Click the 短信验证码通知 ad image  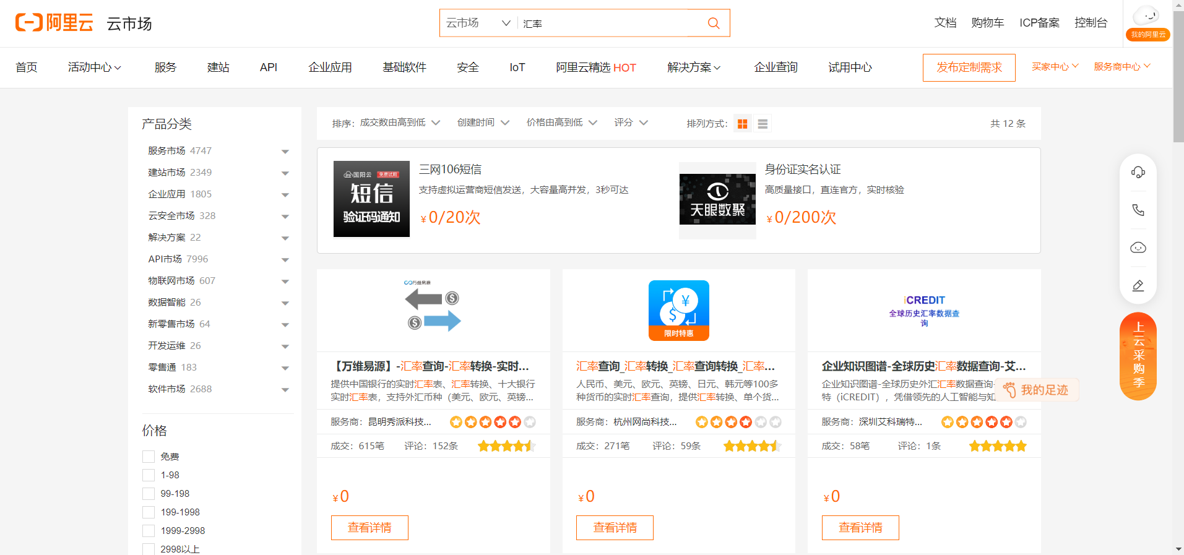(371, 199)
